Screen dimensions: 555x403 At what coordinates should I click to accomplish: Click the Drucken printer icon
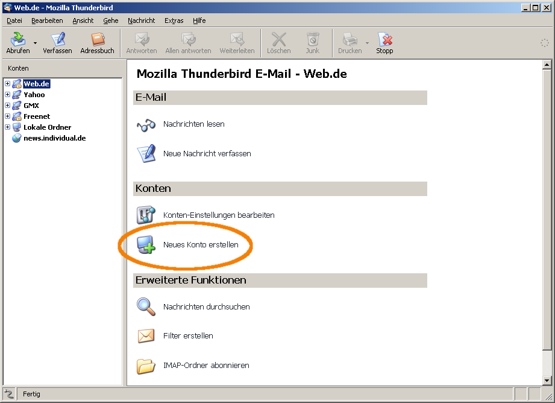(x=350, y=39)
